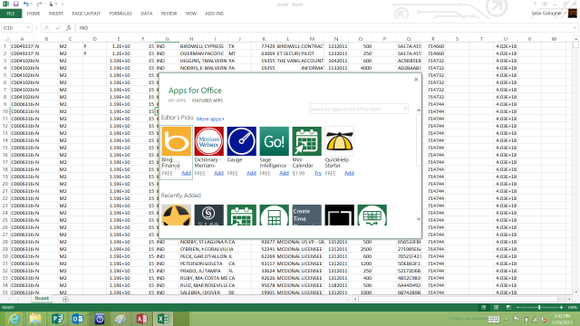Add the QuickHelp Starter app

click(349, 173)
